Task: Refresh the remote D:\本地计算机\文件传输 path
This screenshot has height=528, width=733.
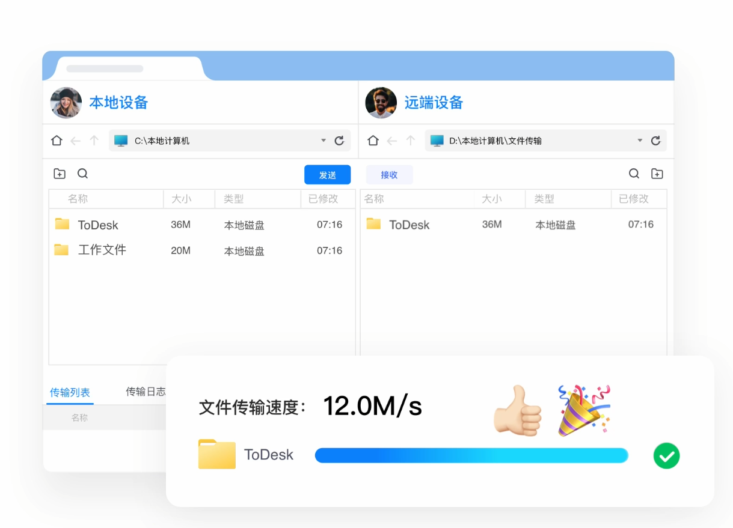Action: tap(656, 141)
